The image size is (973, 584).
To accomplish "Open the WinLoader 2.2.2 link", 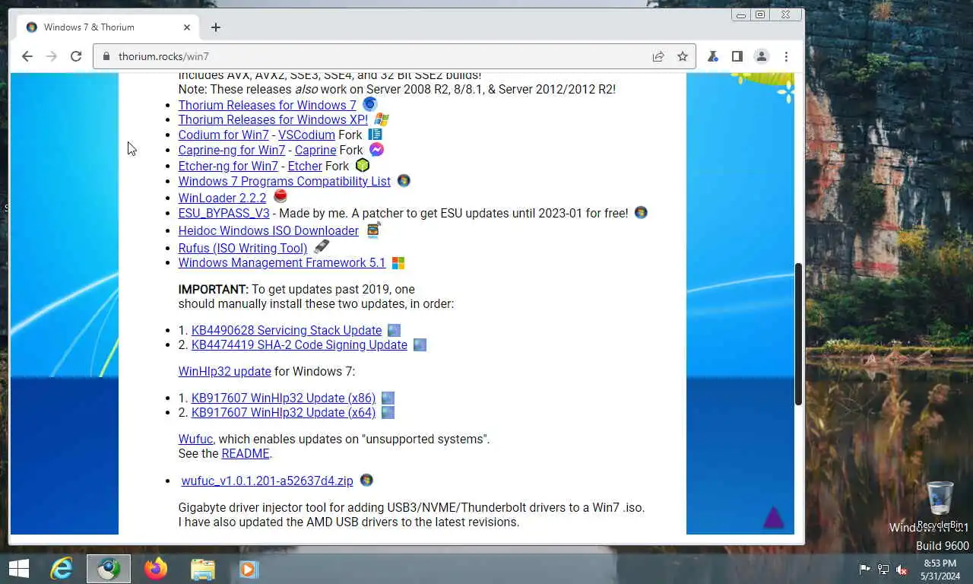I will (222, 198).
